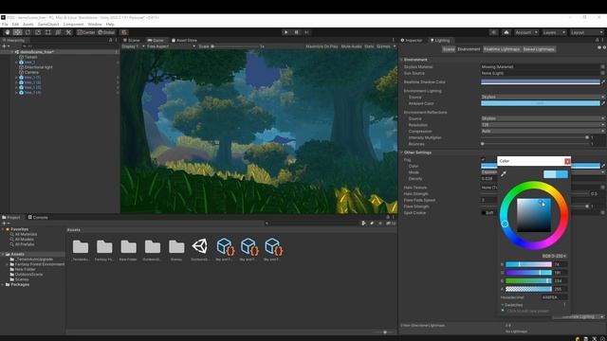
Task: Switch to the Scene view tab
Action: coord(132,40)
